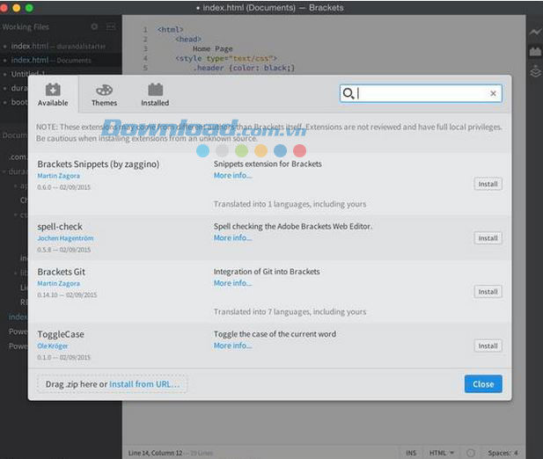Clear the extension search with the X icon
The image size is (543, 459).
493,93
